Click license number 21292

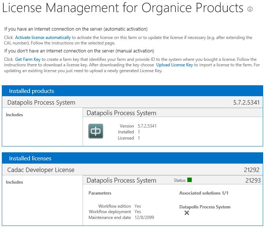(251, 170)
